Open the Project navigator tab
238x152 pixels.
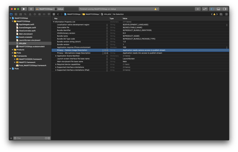[x=11, y=14]
